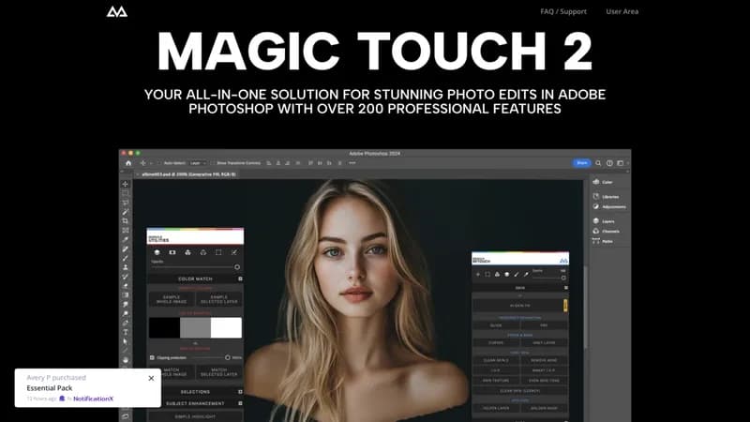Image resolution: width=750 pixels, height=422 pixels.
Task: Select the Eraser tool
Action: tap(126, 286)
